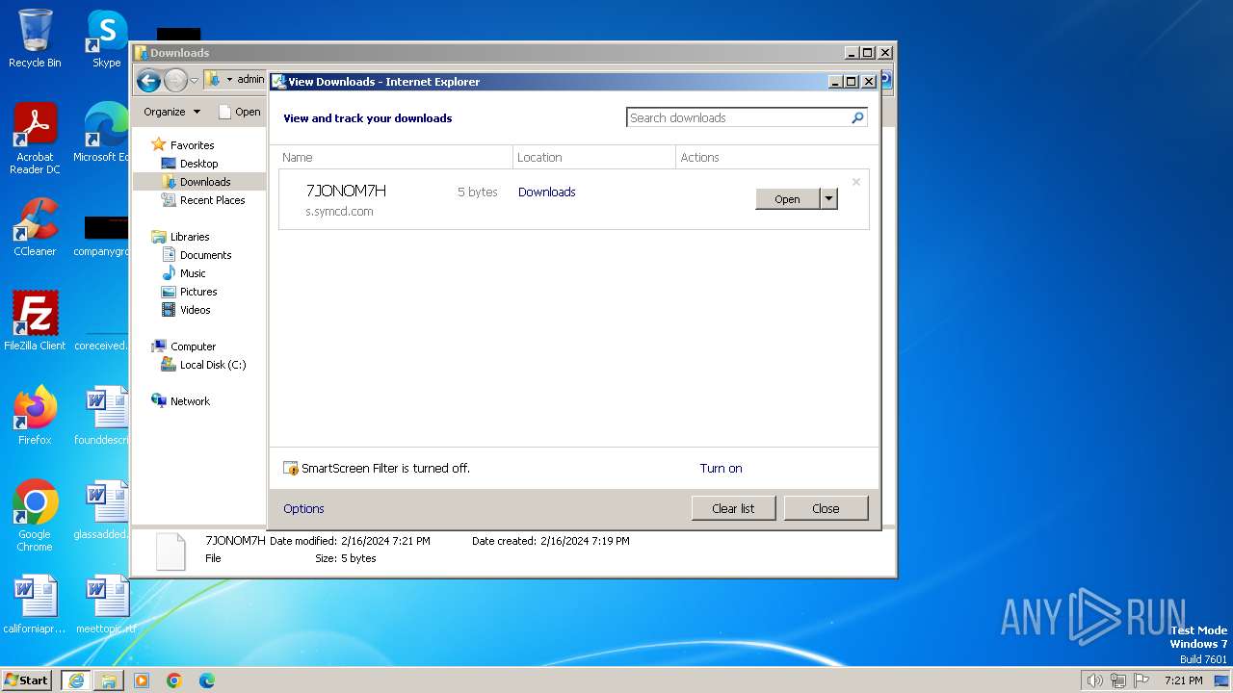Expand the Open button dropdown arrow

(828, 199)
